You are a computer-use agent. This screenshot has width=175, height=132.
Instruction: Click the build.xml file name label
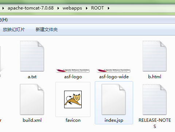32,120
